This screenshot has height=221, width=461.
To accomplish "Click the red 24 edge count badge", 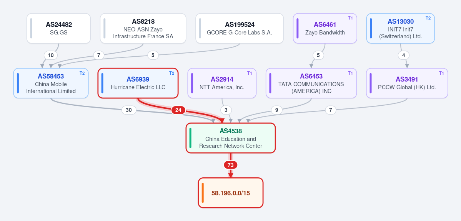I will (x=178, y=110).
